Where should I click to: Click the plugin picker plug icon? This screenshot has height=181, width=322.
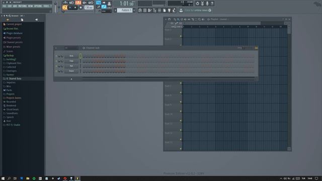[x=169, y=10]
